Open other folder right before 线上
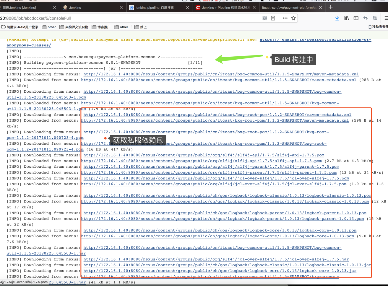Image resolution: width=388 pixels, height=286 pixels. (121, 27)
